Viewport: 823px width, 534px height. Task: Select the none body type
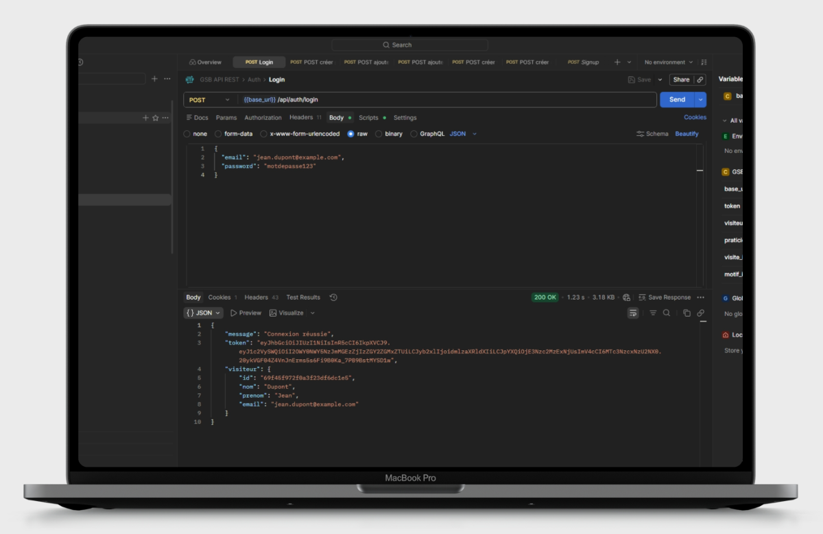click(195, 134)
